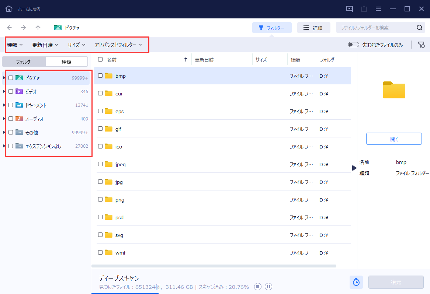Open the feedback message icon
The width and height of the screenshot is (430, 294).
tap(350, 9)
